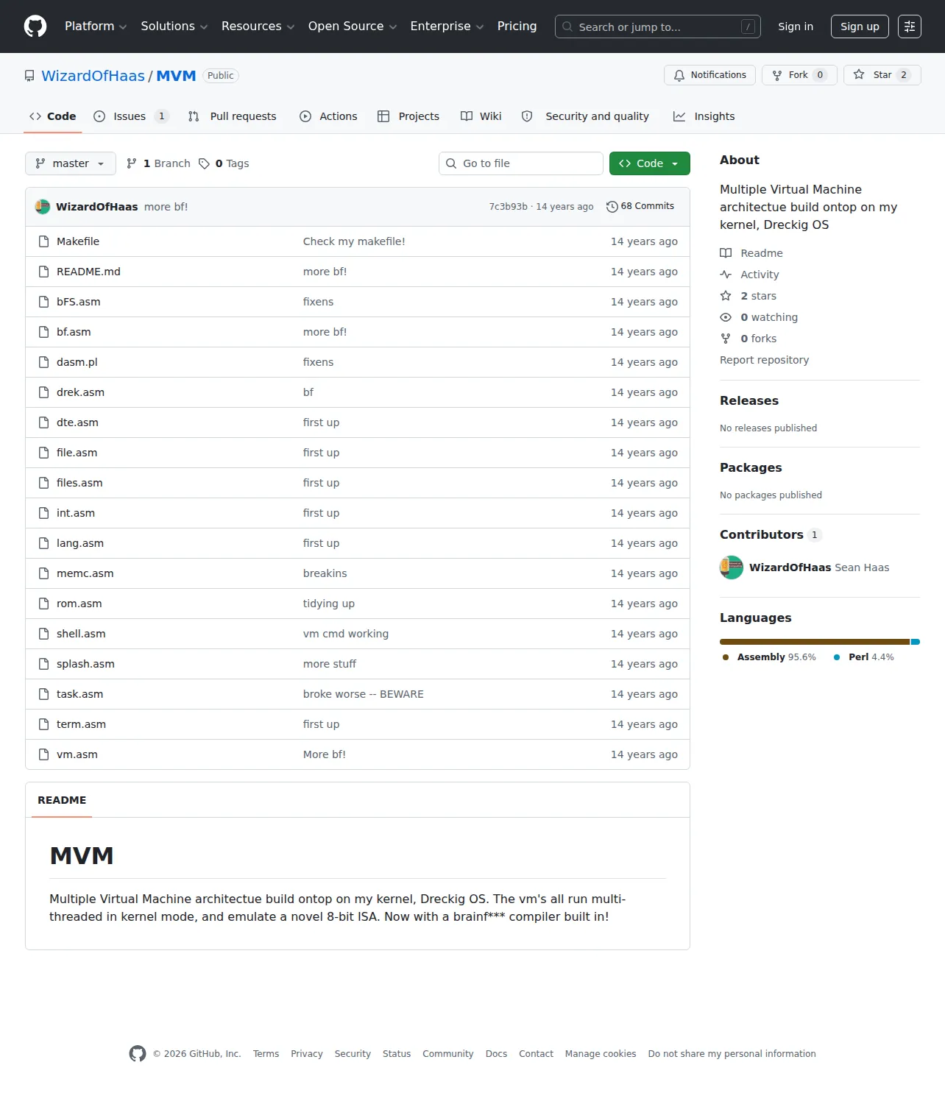Click the Sign up button

tap(860, 26)
